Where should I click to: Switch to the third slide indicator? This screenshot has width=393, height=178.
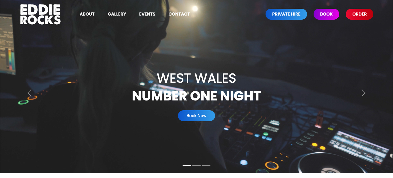point(206,165)
